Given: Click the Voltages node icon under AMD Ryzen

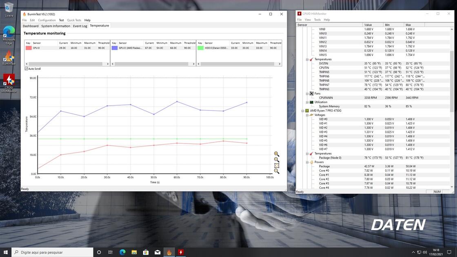Looking at the screenshot, I should tap(311, 115).
